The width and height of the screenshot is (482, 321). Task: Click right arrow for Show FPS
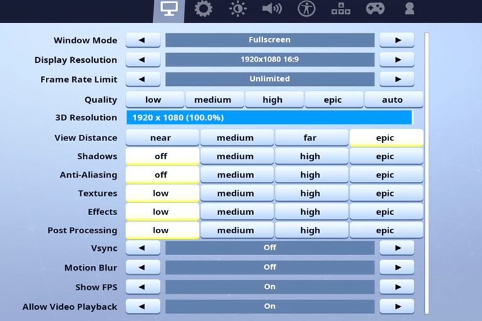[397, 287]
